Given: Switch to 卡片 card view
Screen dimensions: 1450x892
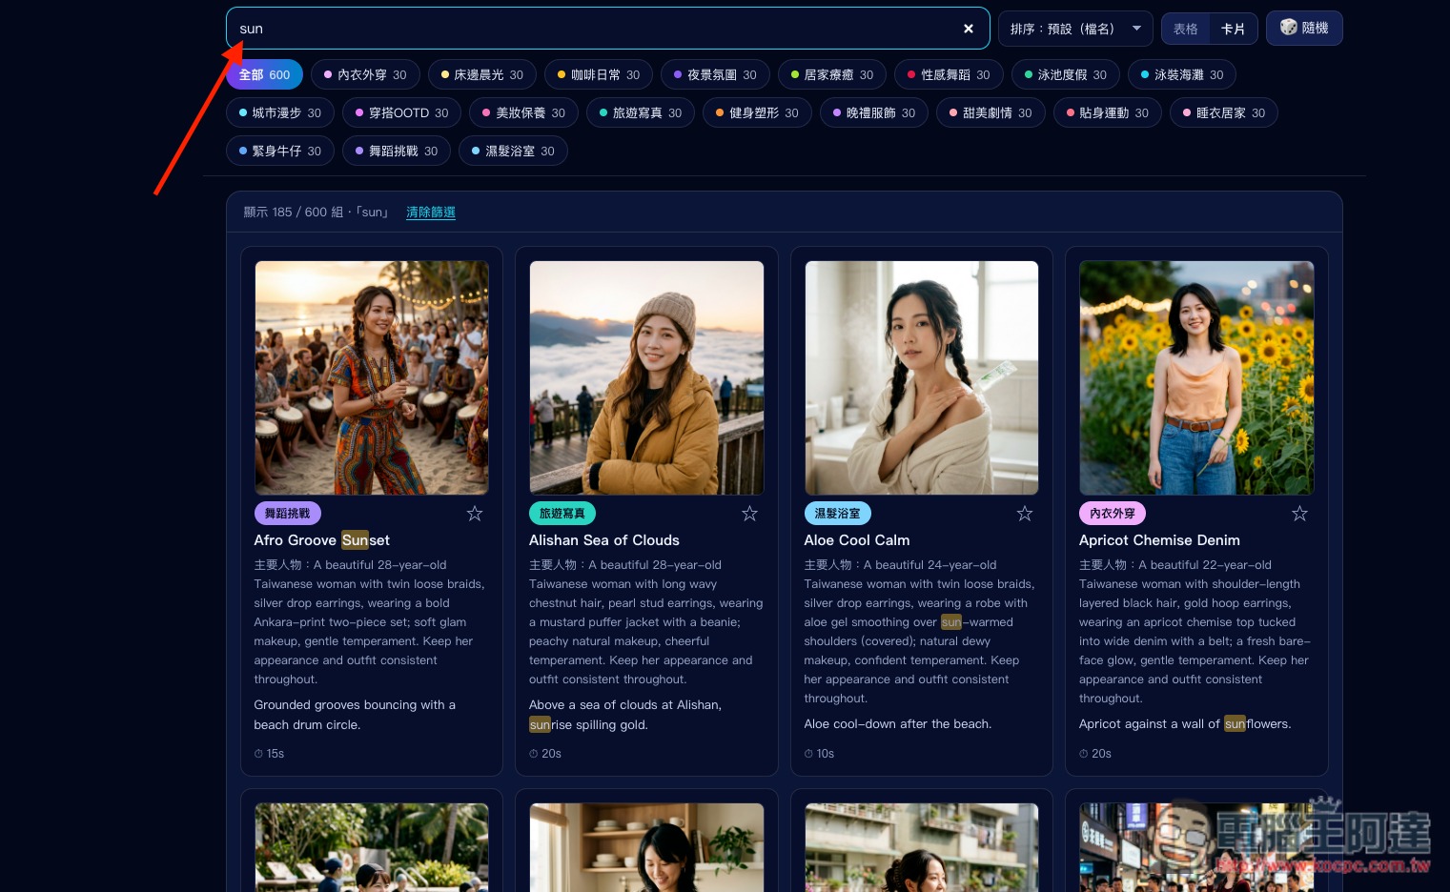Looking at the screenshot, I should click(1234, 29).
